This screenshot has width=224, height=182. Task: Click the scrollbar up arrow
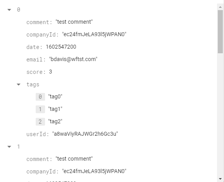click(x=220, y=7)
